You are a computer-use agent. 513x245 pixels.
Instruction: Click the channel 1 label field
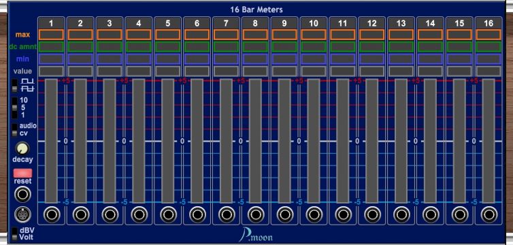coord(51,23)
